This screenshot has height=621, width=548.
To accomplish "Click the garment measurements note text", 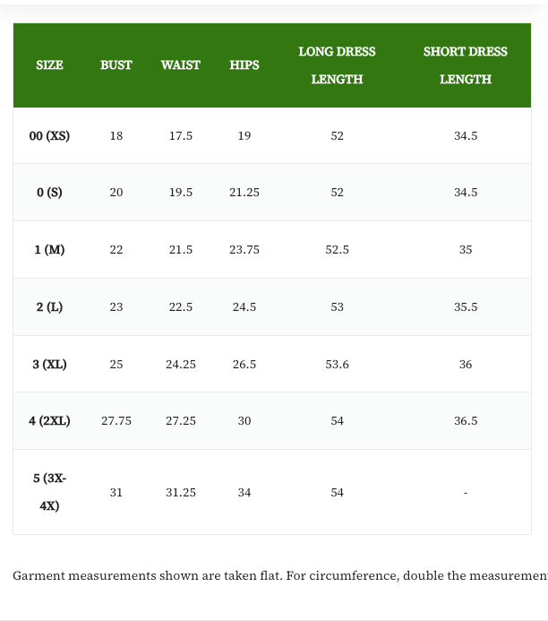I will click(280, 575).
